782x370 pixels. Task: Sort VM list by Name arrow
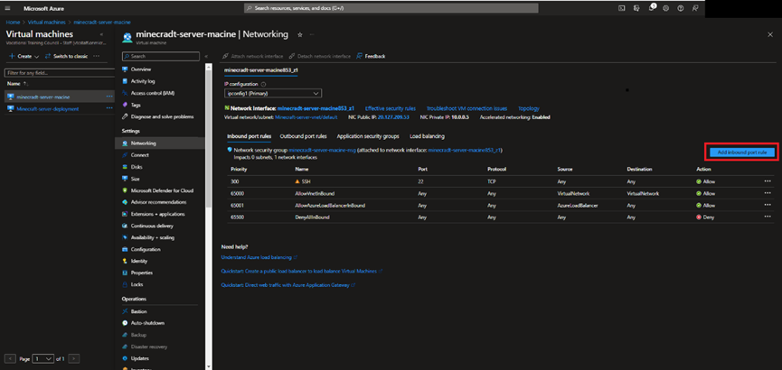26,84
